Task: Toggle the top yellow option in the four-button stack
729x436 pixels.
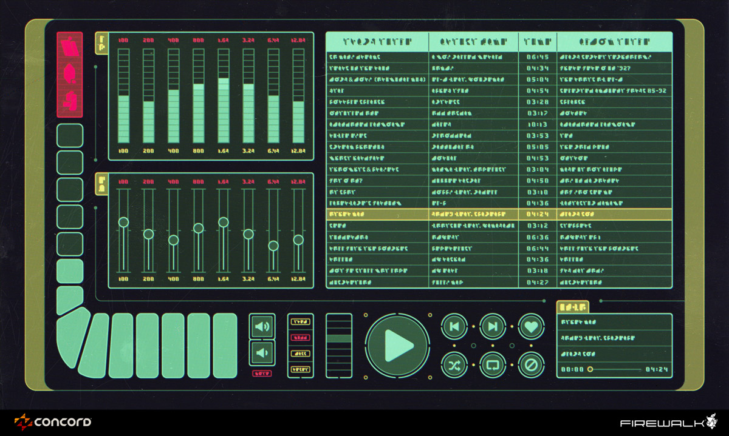Action: tap(300, 322)
